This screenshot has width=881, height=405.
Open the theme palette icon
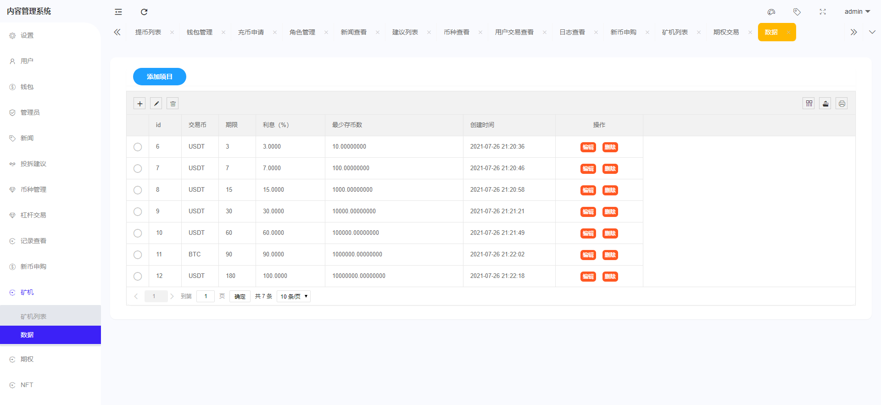771,12
